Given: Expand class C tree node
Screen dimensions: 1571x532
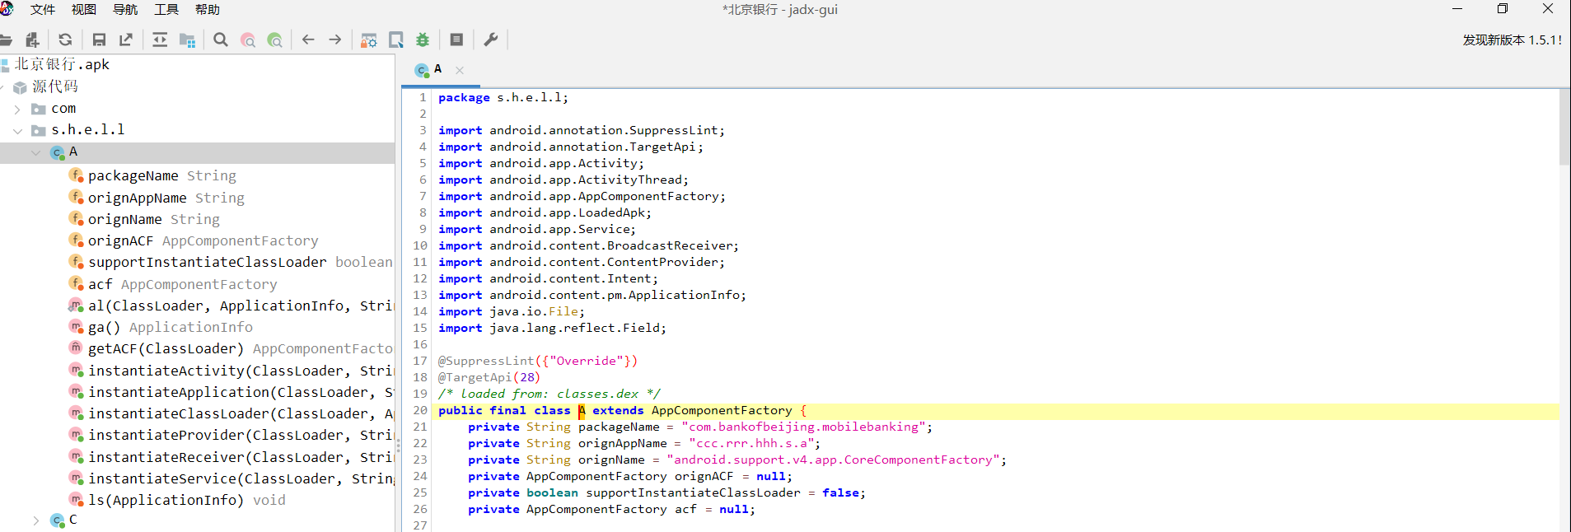Looking at the screenshot, I should pos(35,520).
